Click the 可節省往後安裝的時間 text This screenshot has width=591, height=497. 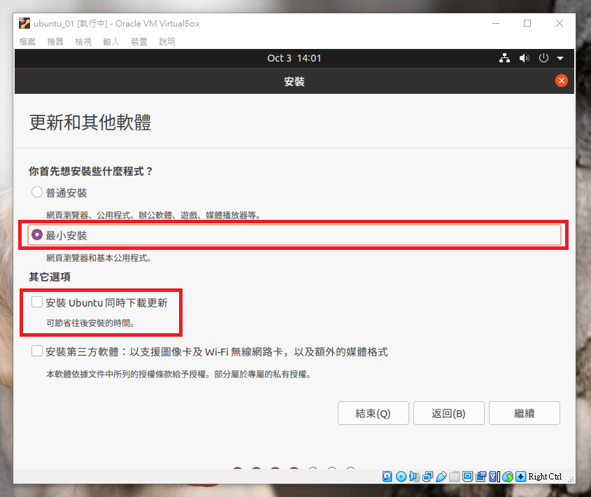90,323
